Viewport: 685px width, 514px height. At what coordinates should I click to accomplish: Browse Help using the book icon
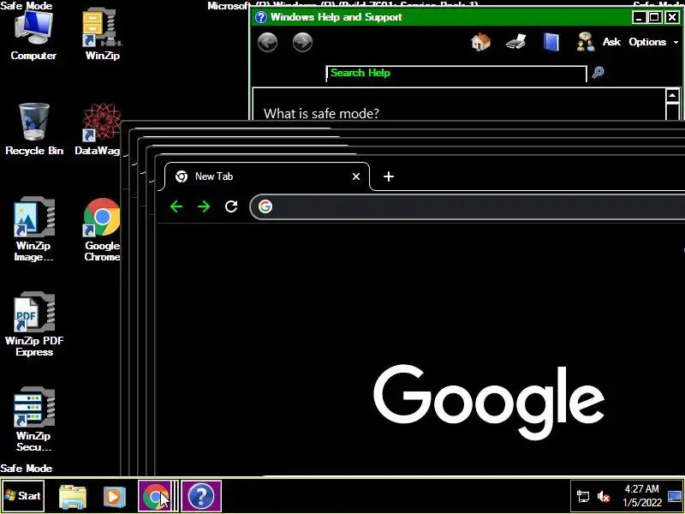tap(551, 42)
